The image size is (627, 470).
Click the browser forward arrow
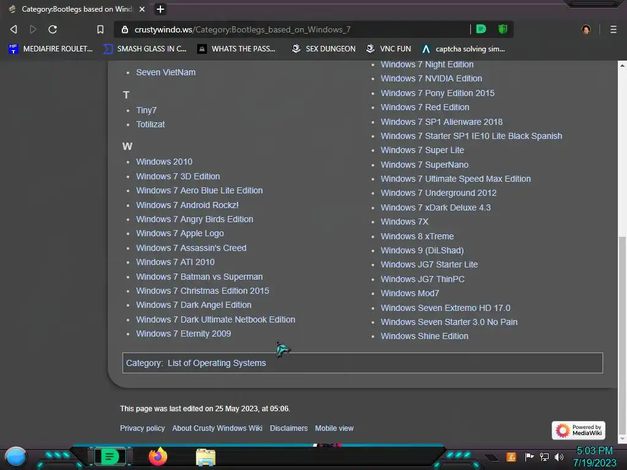(33, 29)
